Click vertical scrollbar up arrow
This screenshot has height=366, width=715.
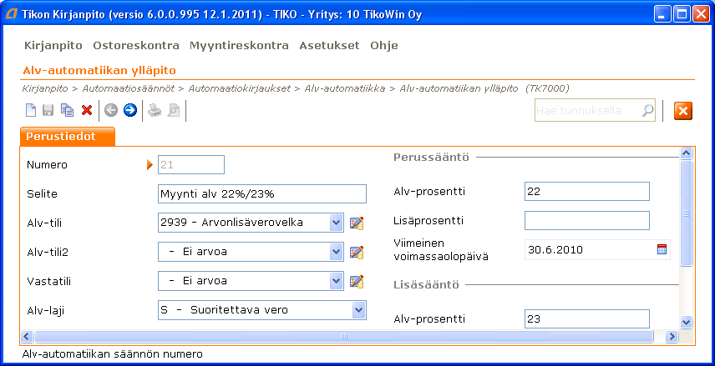[x=687, y=153]
